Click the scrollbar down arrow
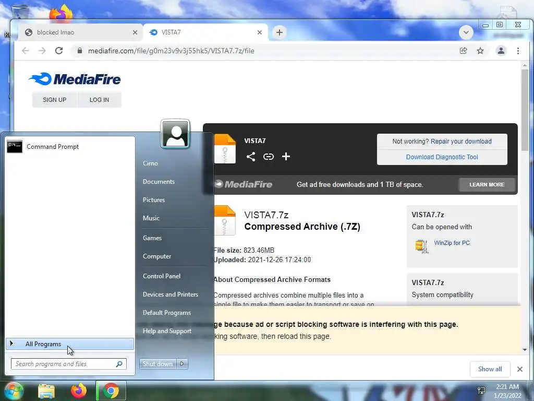534x401 pixels. tap(525, 349)
